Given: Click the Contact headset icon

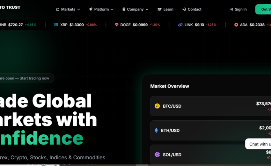Looking at the screenshot, I should (184, 9).
